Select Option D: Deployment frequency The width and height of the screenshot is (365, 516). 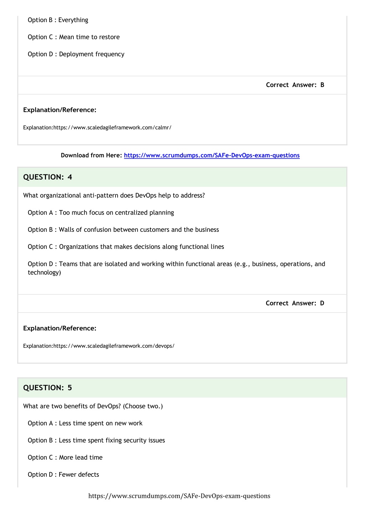[x=76, y=54]
